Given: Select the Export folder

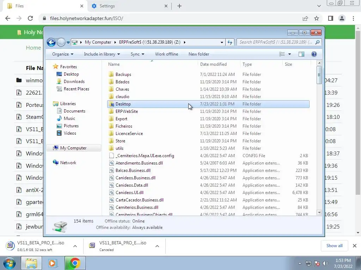Looking at the screenshot, I should pos(208,119).
